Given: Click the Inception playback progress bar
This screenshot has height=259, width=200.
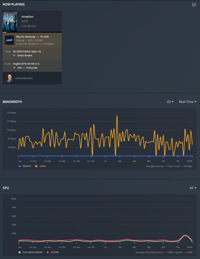Looking at the screenshot, I should point(32,32).
